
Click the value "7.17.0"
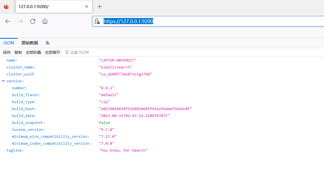click(108, 137)
